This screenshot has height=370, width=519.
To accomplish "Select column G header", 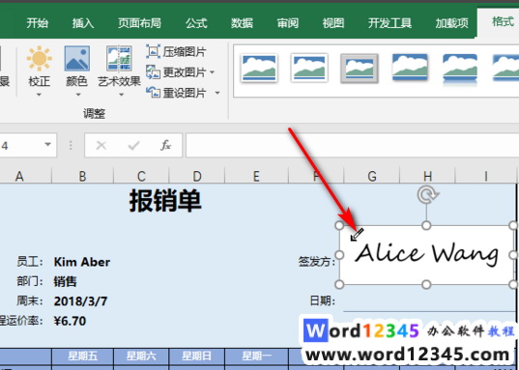I will tap(372, 176).
